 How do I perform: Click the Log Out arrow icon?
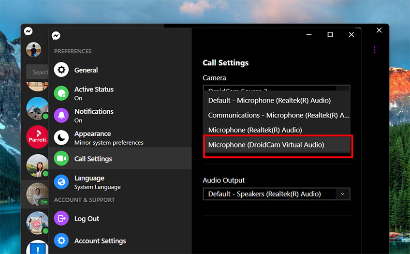coord(61,218)
